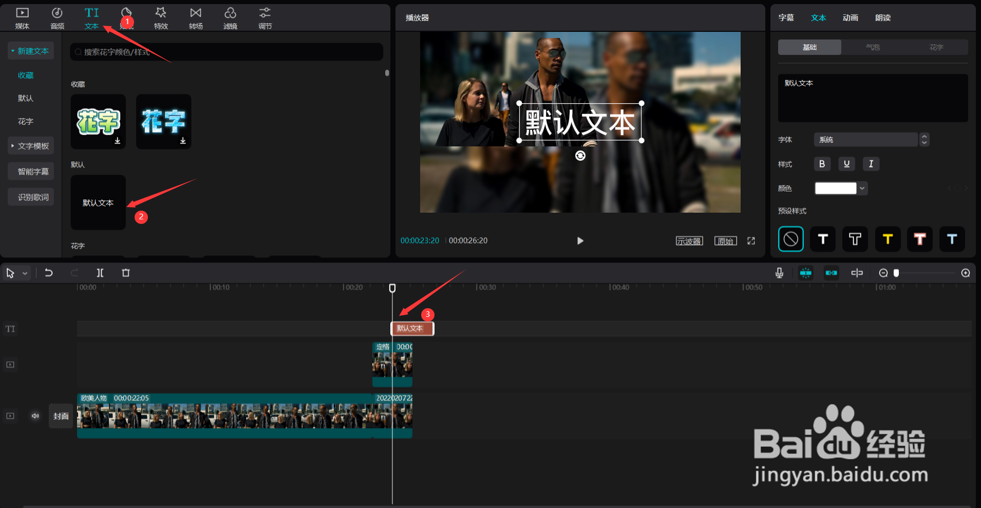Open the 音频 audio panel
The height and width of the screenshot is (508, 981).
57,18
